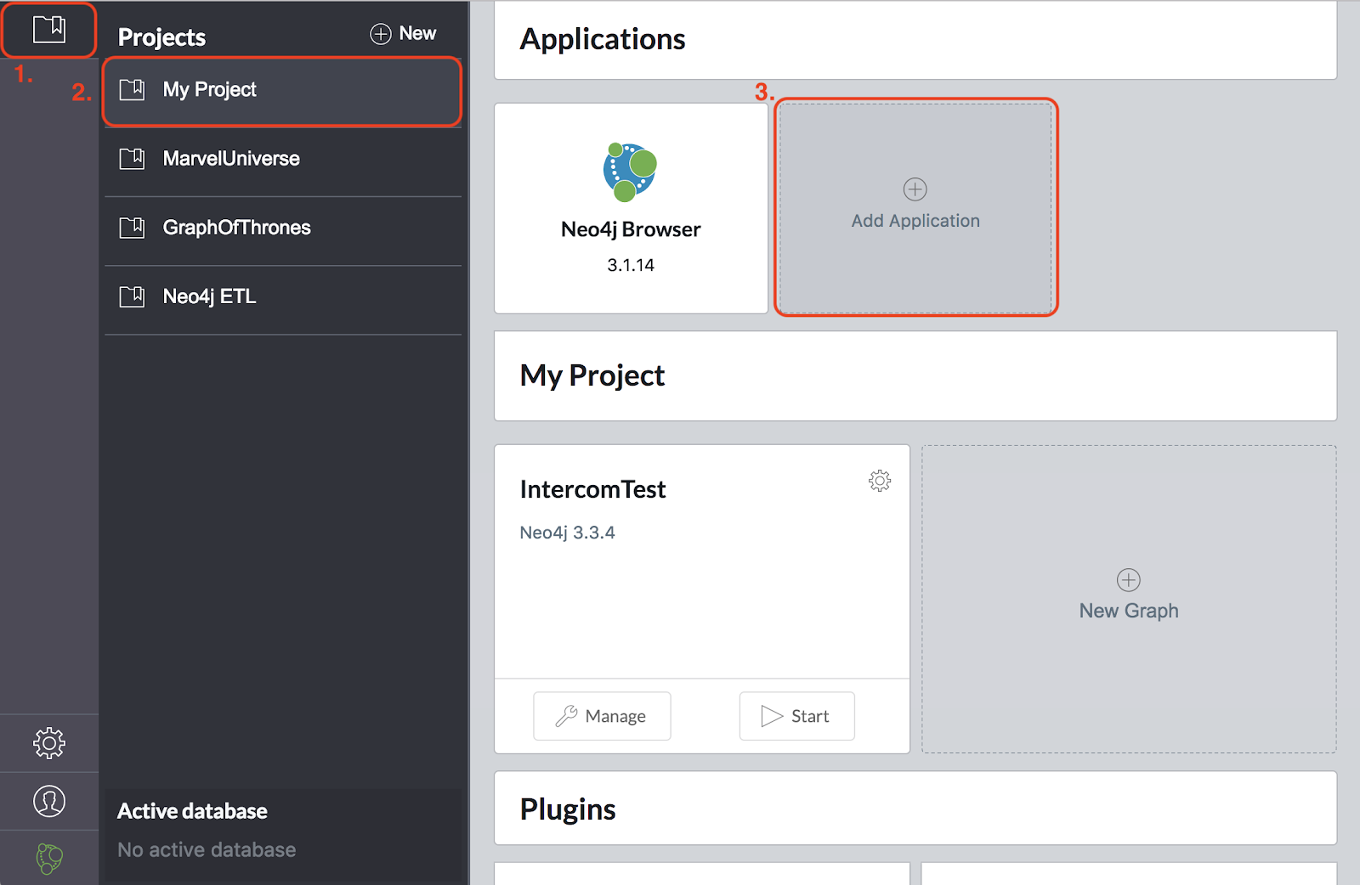Click the play icon on Start
The image size is (1360, 885).
tap(772, 716)
